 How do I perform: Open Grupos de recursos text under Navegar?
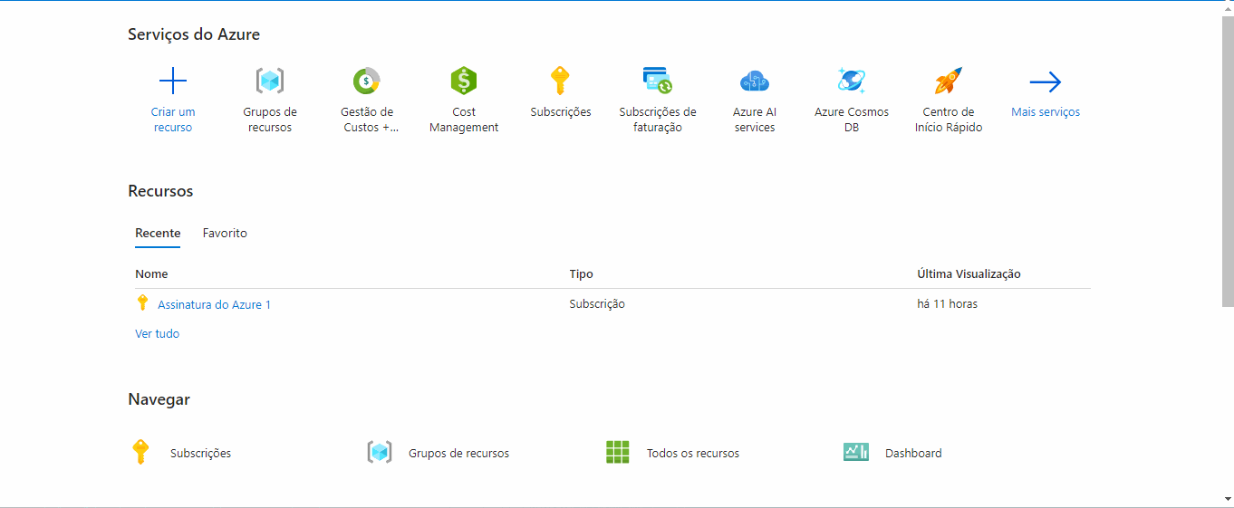[458, 454]
